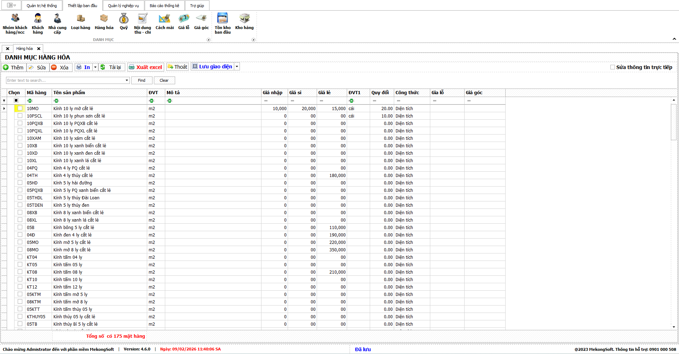Open the Báo cáo thống kê tab
Screen dimensions: 679x354
click(164, 6)
